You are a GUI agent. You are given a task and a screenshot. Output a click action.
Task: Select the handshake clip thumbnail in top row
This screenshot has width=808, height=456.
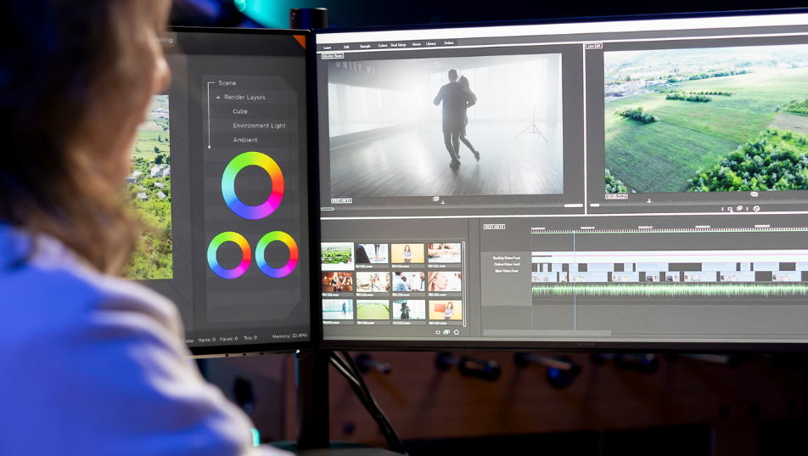pos(444,253)
